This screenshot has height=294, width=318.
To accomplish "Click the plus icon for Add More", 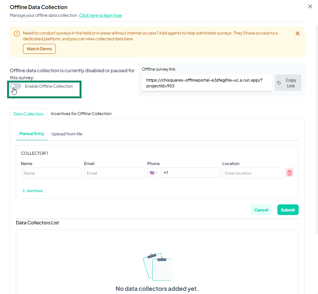I will click(x=24, y=191).
